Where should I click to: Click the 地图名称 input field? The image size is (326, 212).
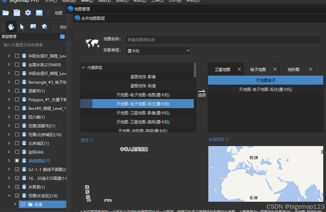(x=223, y=40)
